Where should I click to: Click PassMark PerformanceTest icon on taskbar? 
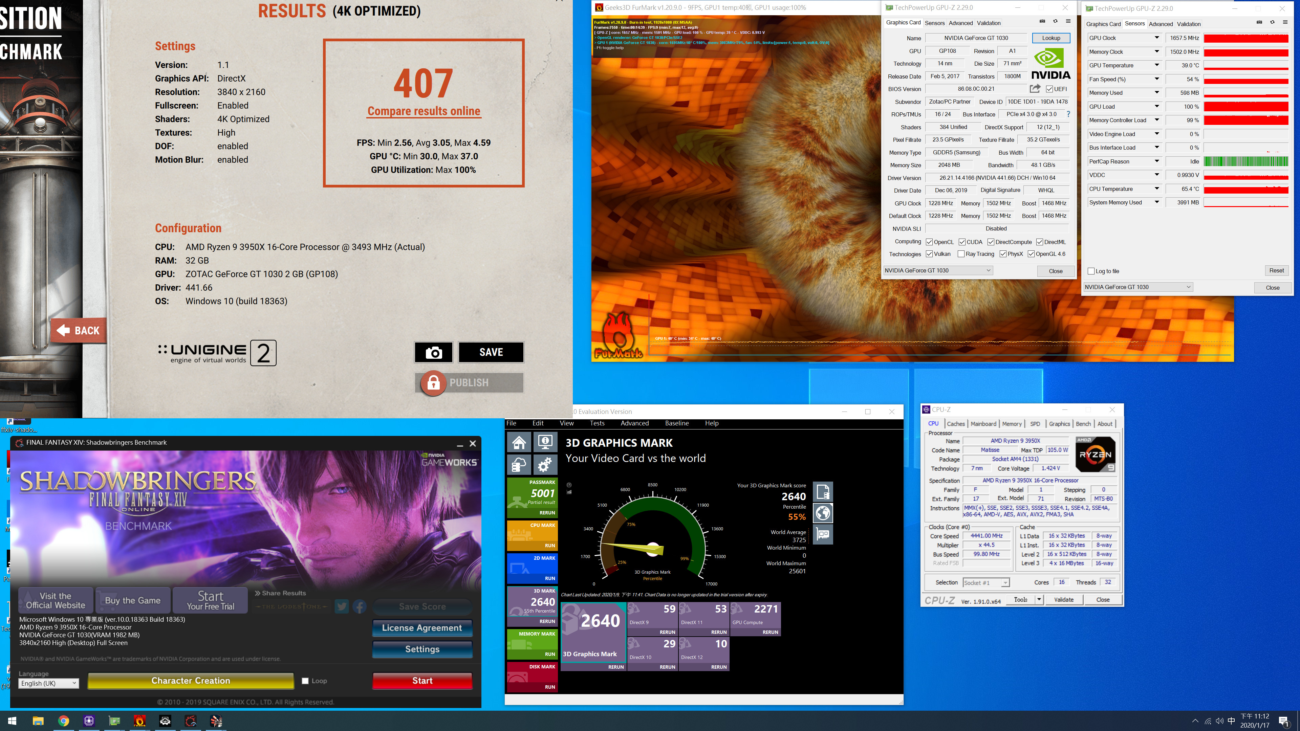(x=165, y=721)
